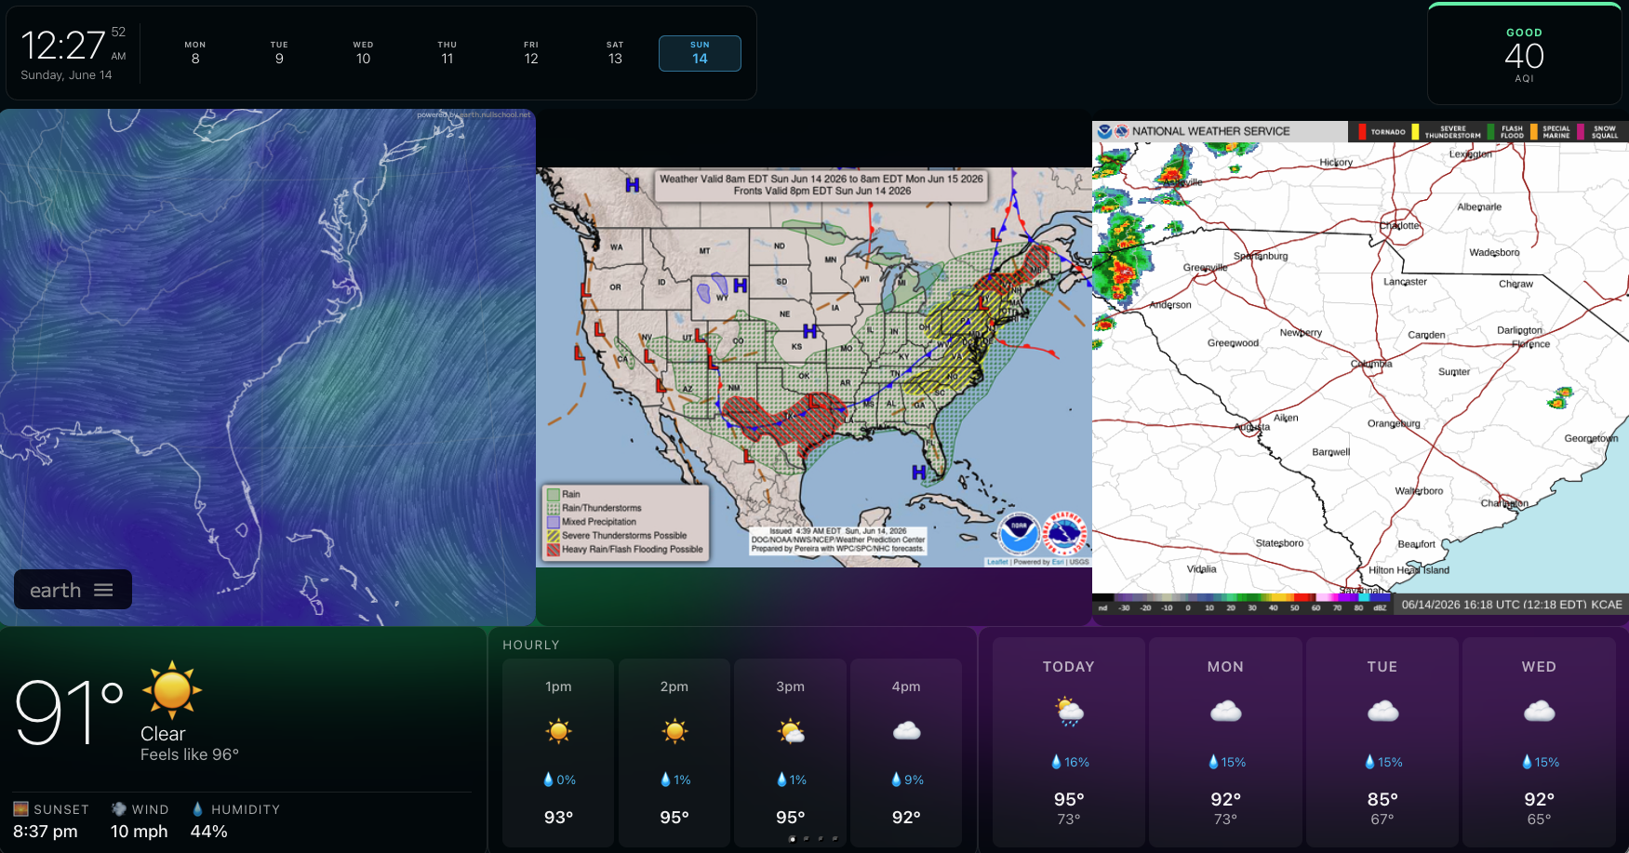Click the NOAA logo on forecast map
The width and height of the screenshot is (1629, 853).
click(x=1019, y=533)
